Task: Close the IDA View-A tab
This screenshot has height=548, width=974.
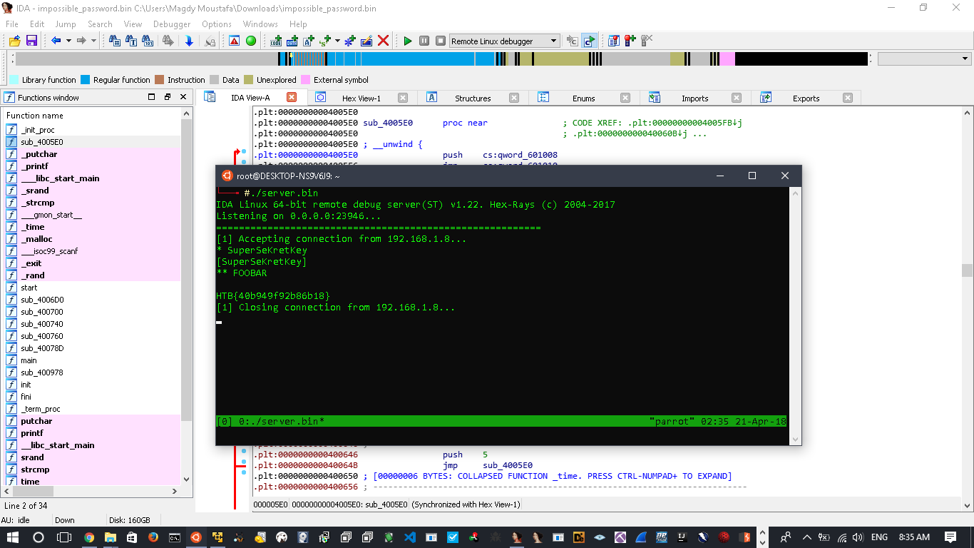Action: click(292, 97)
